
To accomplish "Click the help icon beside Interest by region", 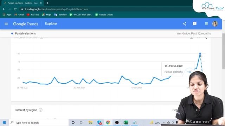I will [41, 110].
